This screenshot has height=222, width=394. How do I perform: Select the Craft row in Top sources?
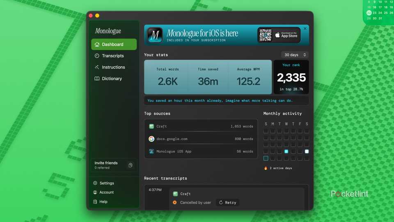(x=201, y=126)
